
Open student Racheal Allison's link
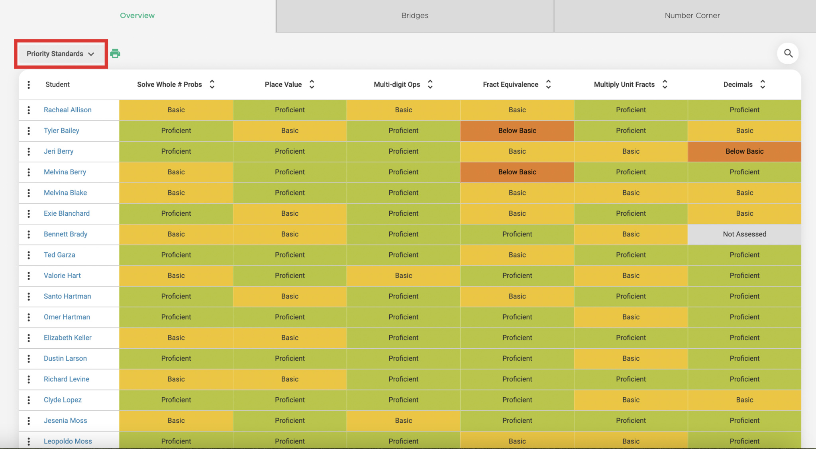click(68, 110)
